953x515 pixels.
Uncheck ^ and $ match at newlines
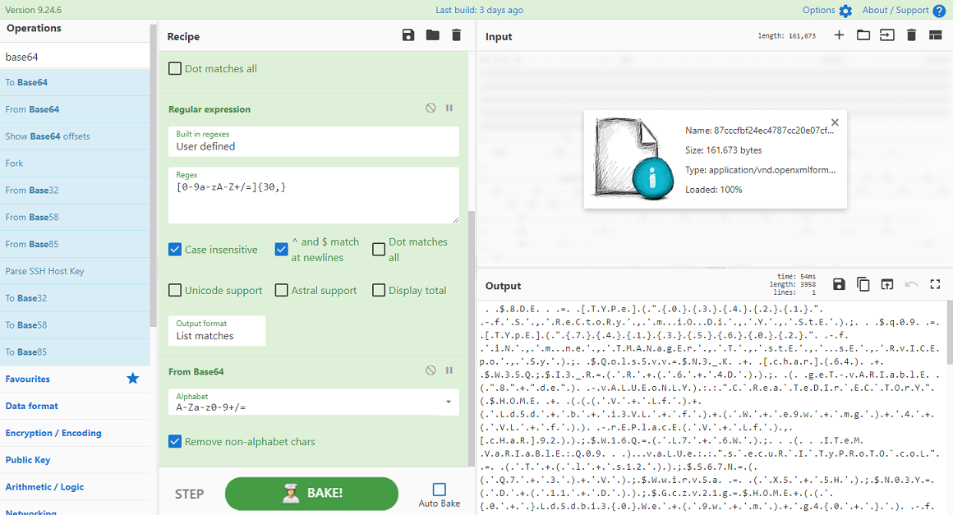click(x=282, y=250)
